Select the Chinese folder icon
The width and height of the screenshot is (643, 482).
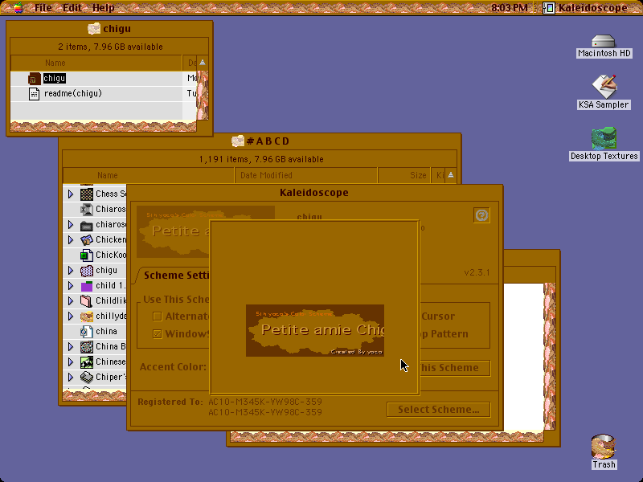tap(87, 362)
